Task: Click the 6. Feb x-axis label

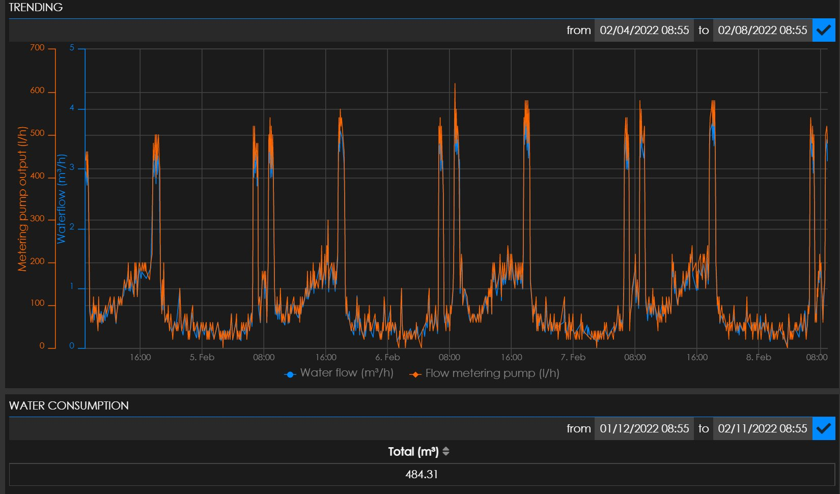Action: tap(387, 357)
